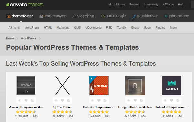Click the Salient star rating
Image resolution: width=194 pixels, height=122 pixels.
pyautogui.click(x=171, y=112)
